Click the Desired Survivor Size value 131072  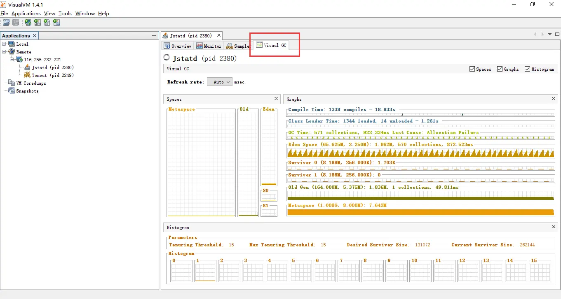click(423, 245)
